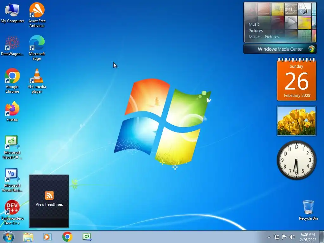Click View headlines in feed gadget

coord(49,204)
